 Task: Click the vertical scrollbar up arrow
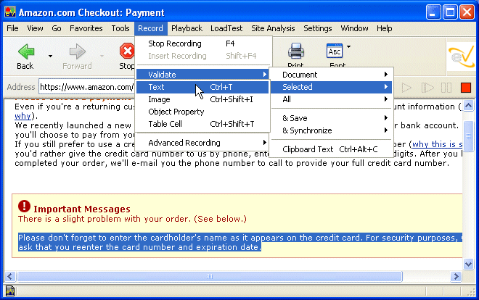468,106
